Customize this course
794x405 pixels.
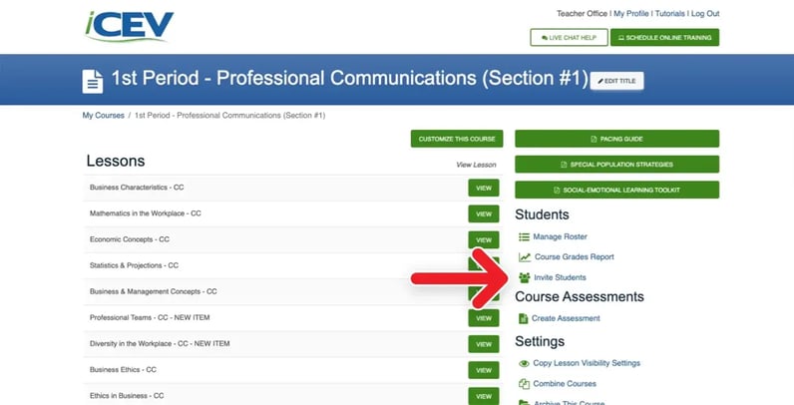[x=457, y=139]
